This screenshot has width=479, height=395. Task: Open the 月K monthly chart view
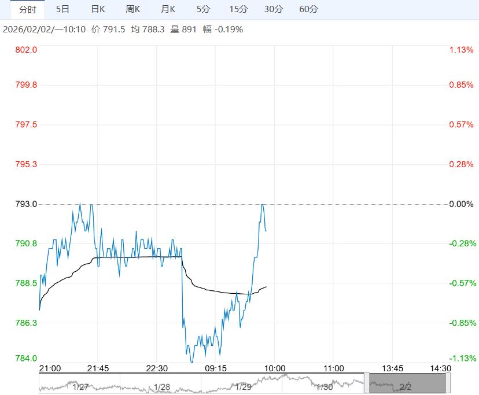pyautogui.click(x=168, y=10)
